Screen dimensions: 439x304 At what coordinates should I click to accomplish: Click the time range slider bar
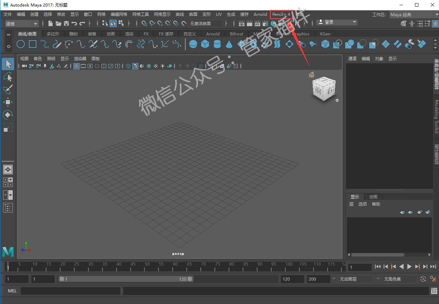(126, 279)
